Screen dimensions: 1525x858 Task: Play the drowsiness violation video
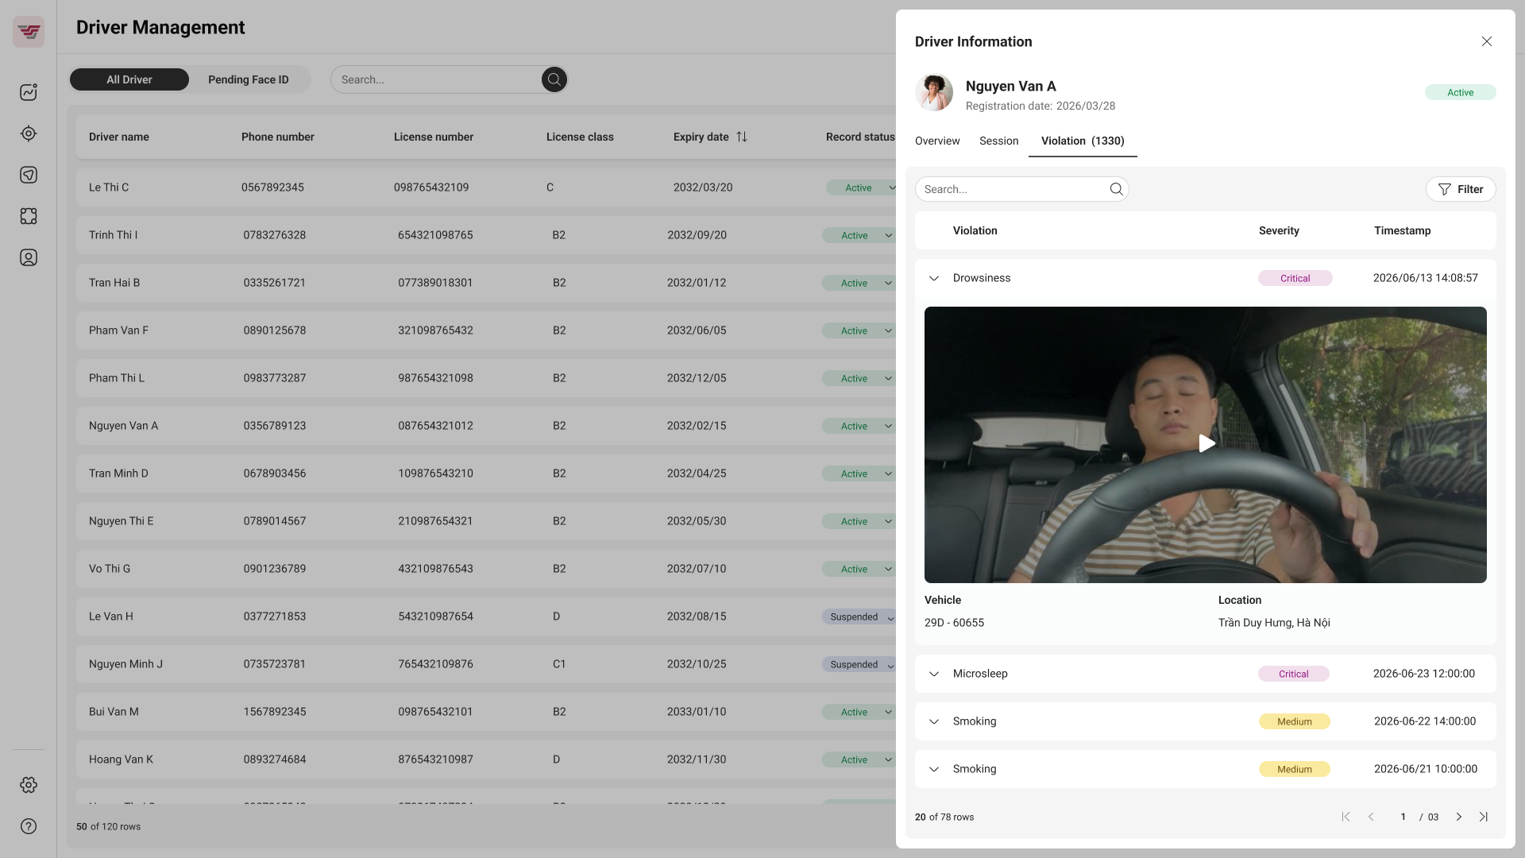tap(1206, 443)
